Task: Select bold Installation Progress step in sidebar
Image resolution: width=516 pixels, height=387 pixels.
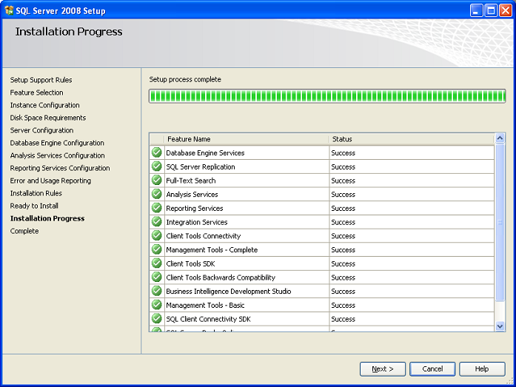Action: [x=47, y=218]
